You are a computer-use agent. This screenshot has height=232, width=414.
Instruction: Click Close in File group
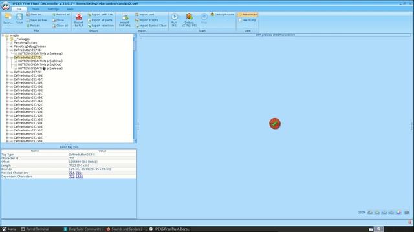(x=58, y=20)
